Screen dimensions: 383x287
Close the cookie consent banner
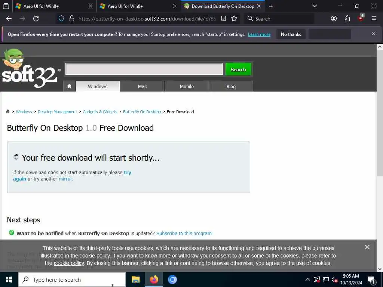[367, 247]
